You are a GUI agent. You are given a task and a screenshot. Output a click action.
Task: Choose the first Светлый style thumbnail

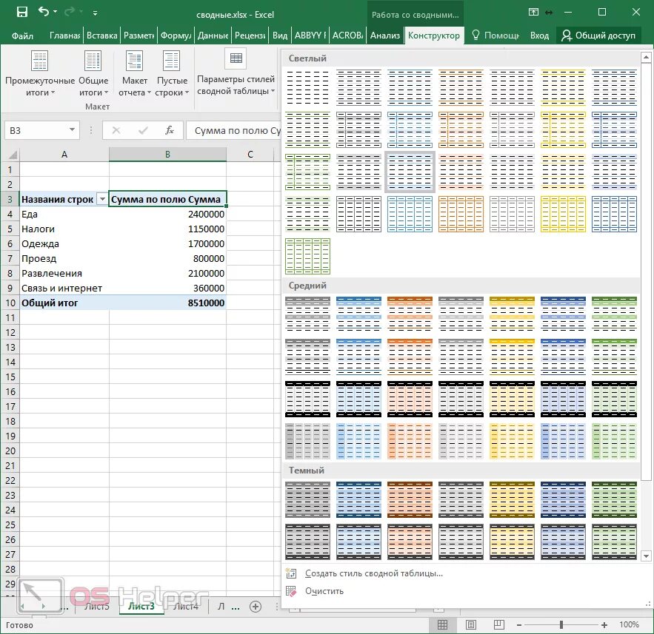coord(308,87)
